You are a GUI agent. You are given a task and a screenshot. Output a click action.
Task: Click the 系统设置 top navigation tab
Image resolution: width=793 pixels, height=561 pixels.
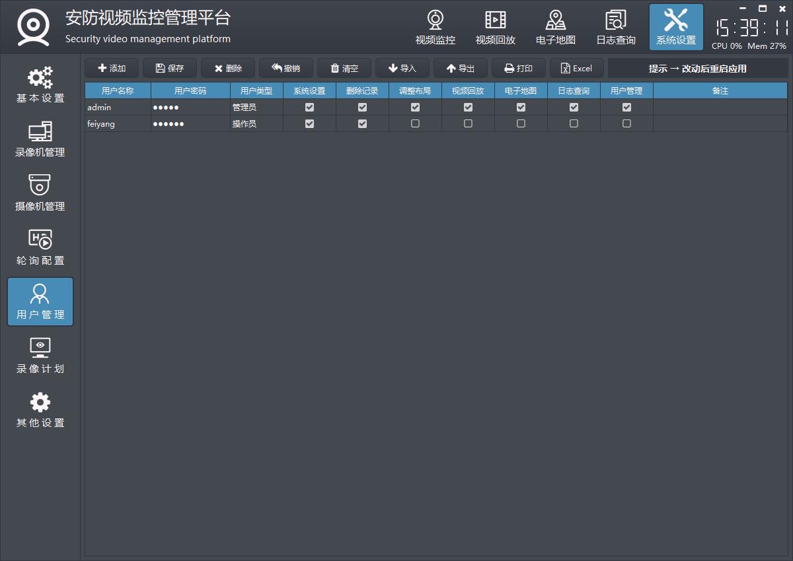[x=675, y=28]
